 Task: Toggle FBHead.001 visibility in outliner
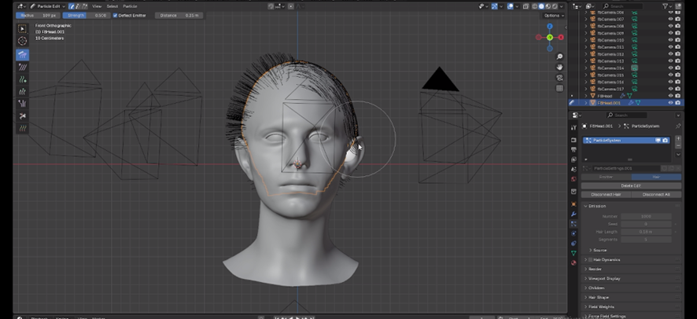click(670, 103)
